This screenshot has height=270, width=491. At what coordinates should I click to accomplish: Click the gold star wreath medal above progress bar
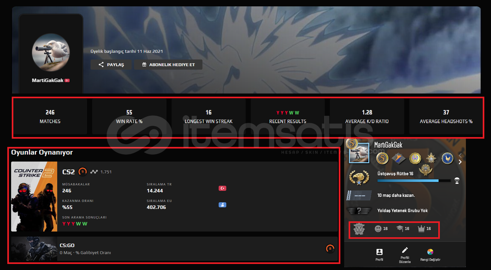[425, 170]
